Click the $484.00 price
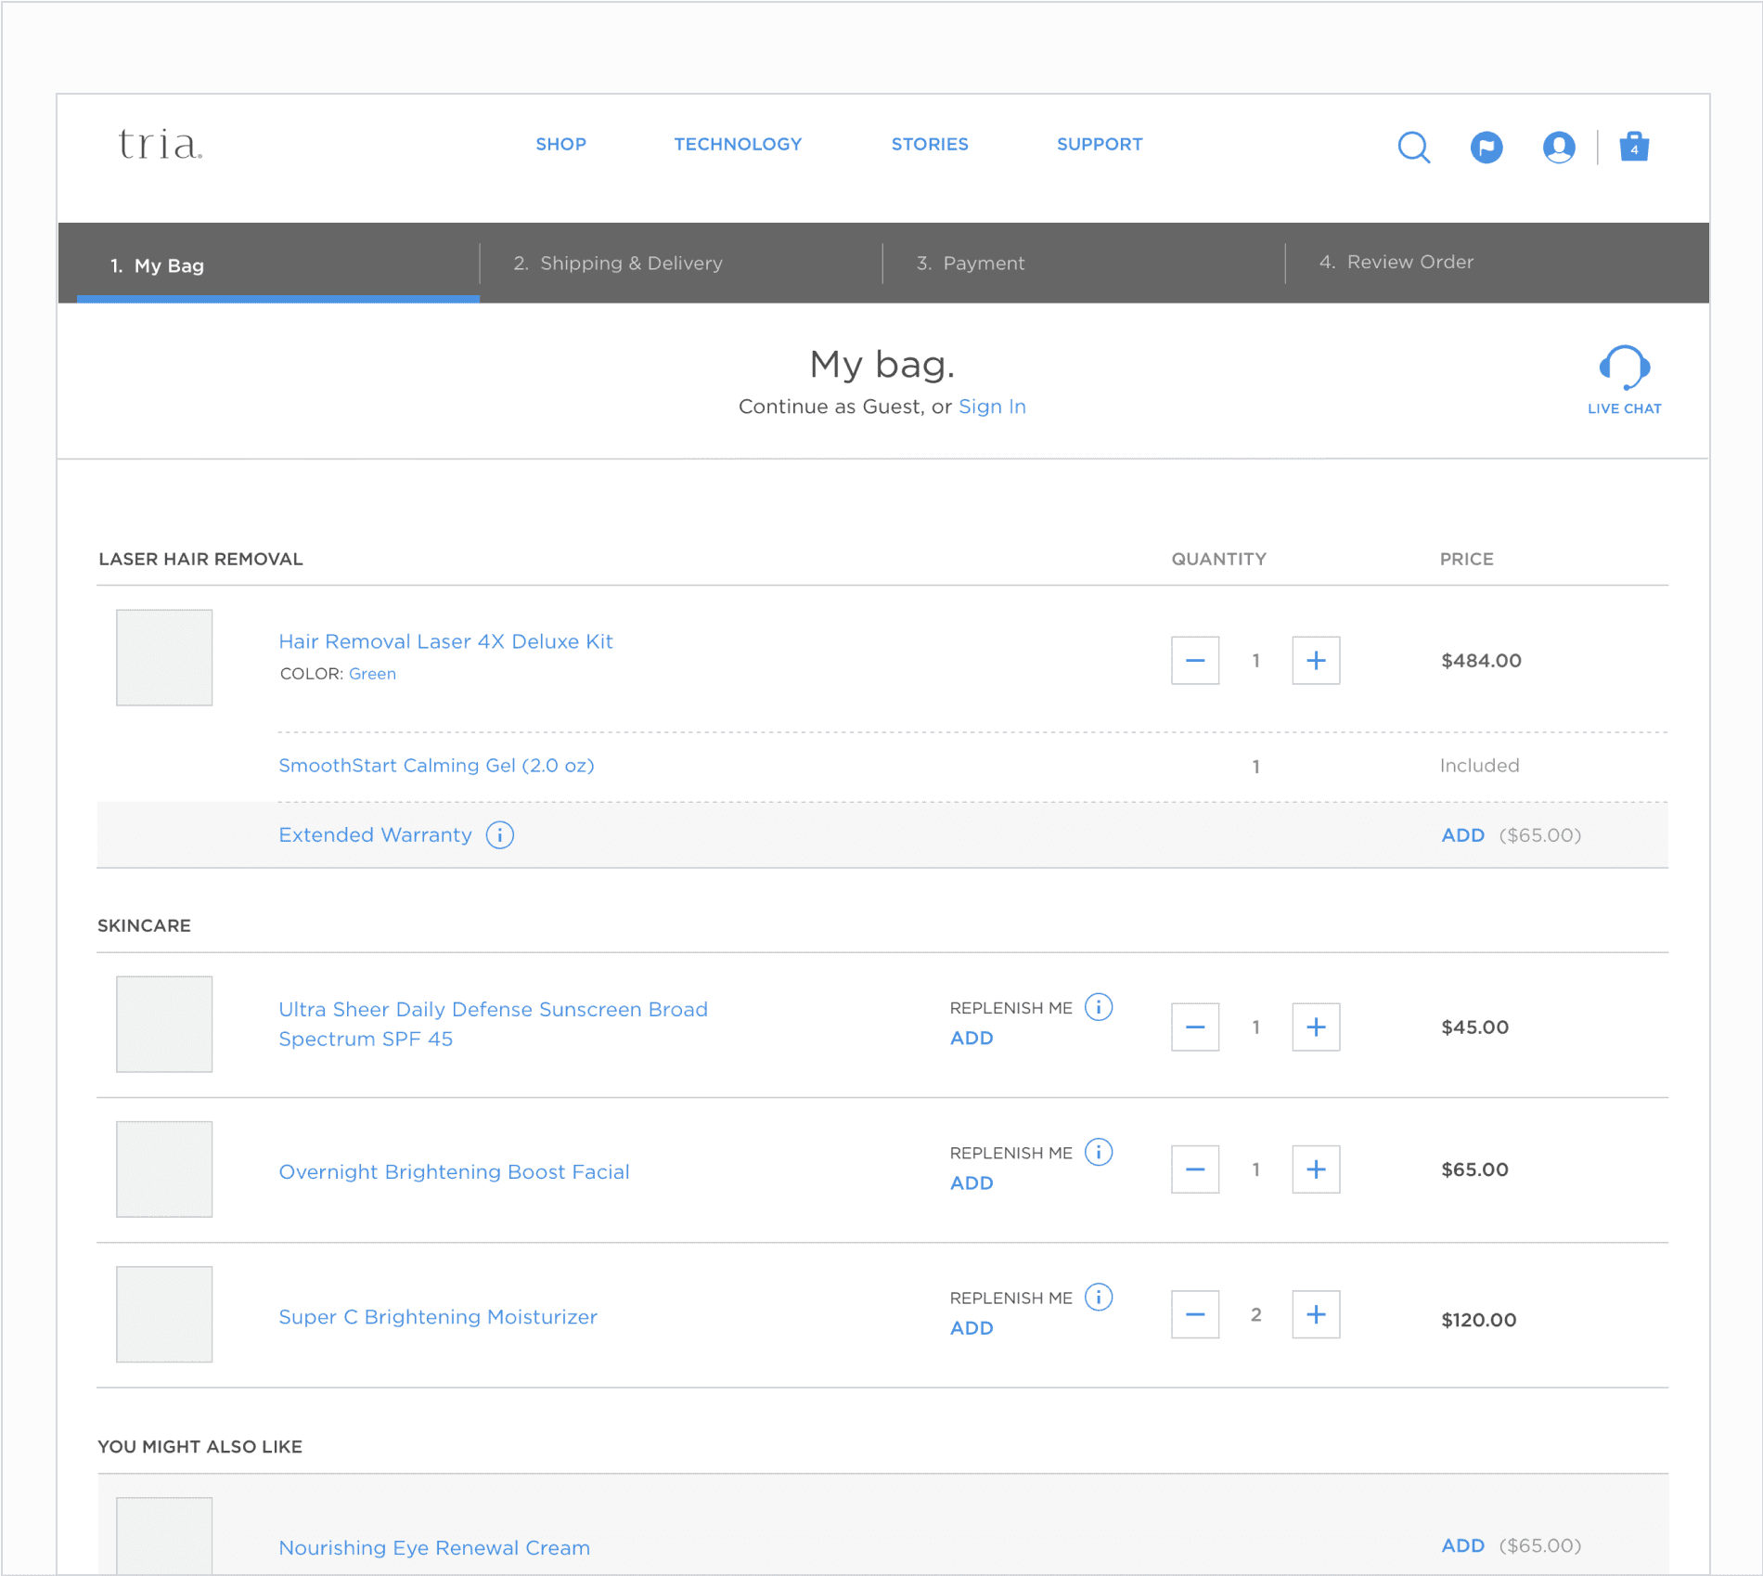Image resolution: width=1763 pixels, height=1576 pixels. tap(1481, 660)
